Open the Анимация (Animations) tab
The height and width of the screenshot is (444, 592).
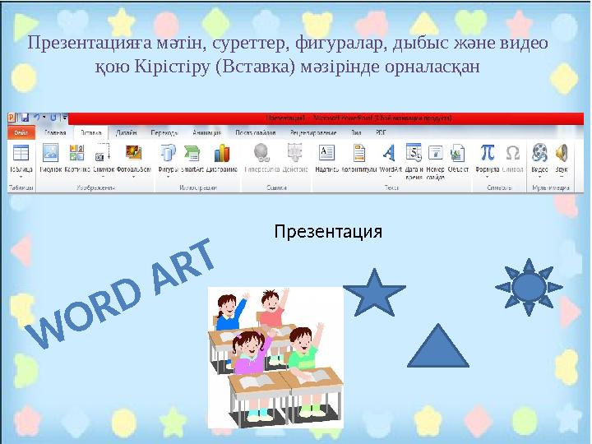tap(206, 133)
